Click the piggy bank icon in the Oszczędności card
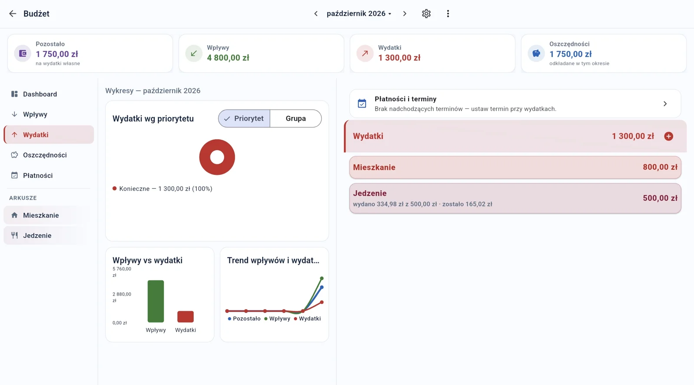The image size is (694, 385). (x=537, y=53)
